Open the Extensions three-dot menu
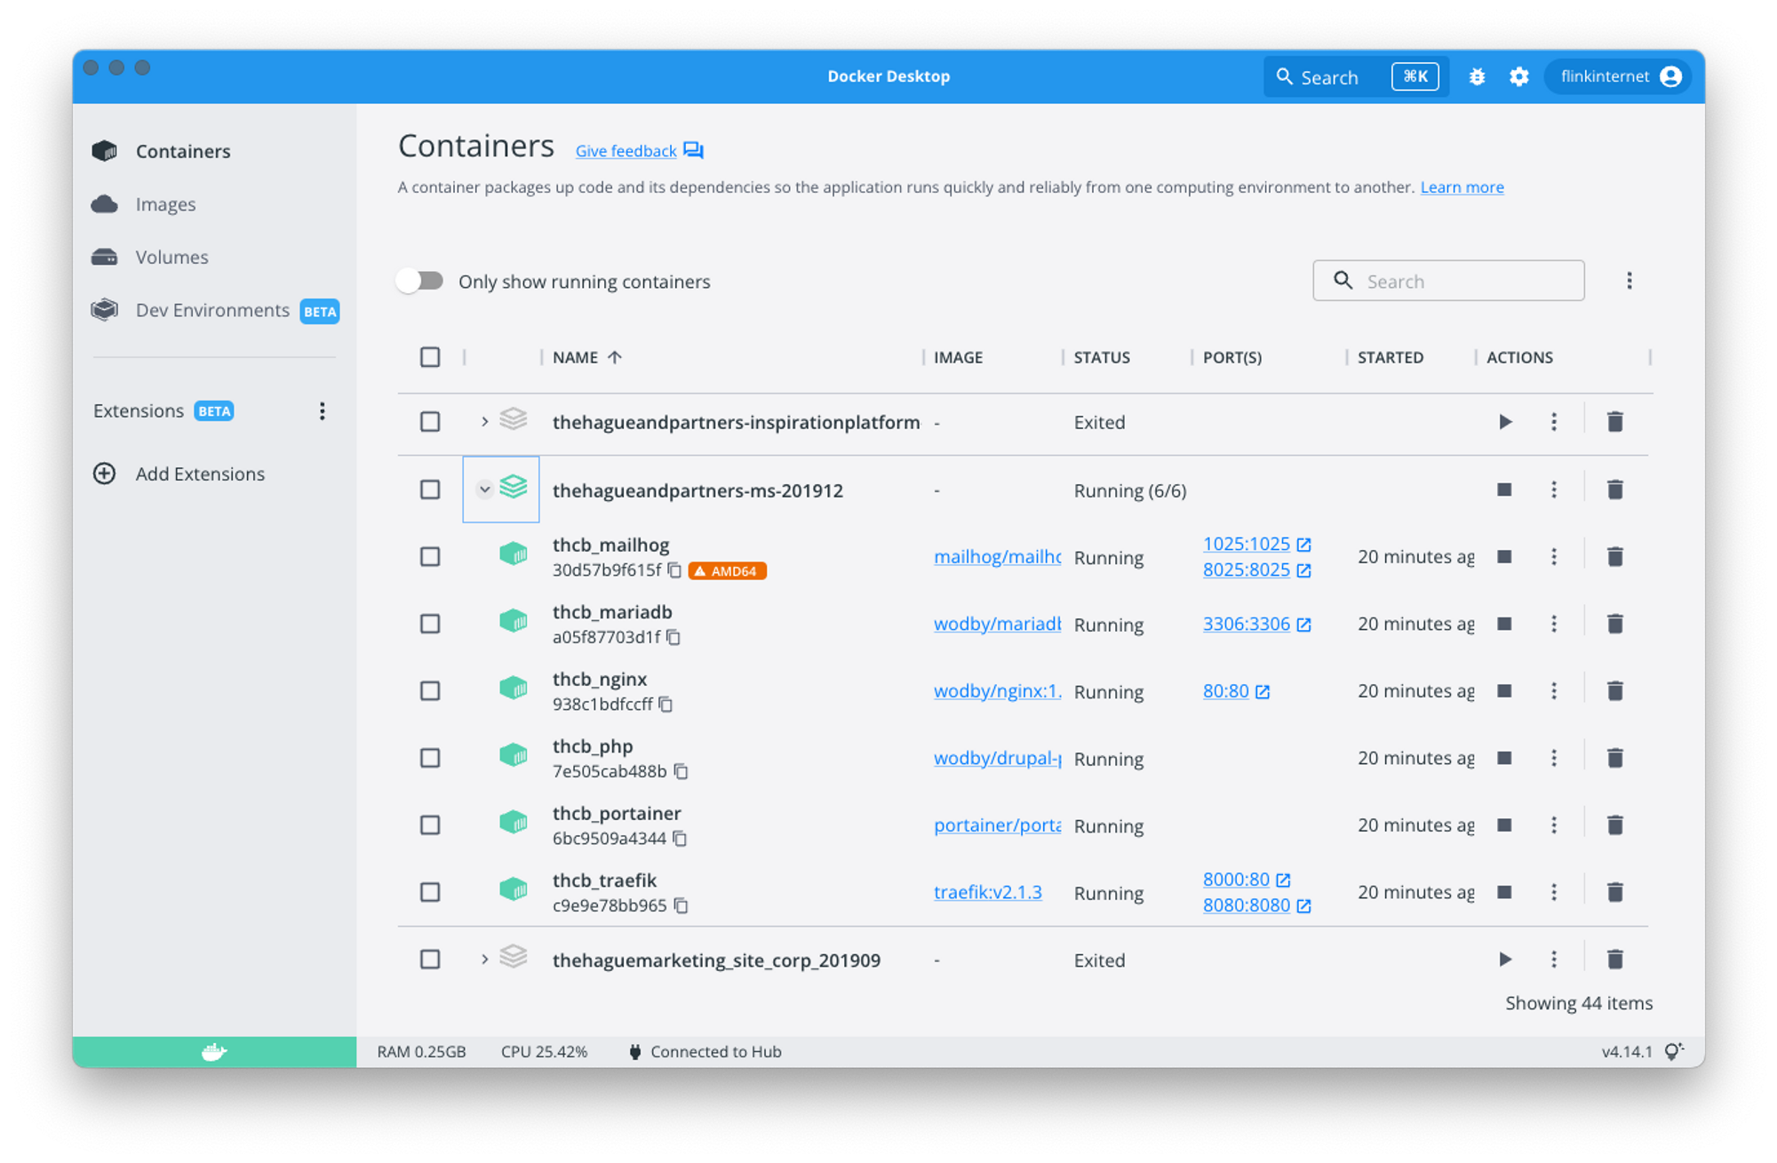This screenshot has height=1163, width=1777. pos(323,410)
